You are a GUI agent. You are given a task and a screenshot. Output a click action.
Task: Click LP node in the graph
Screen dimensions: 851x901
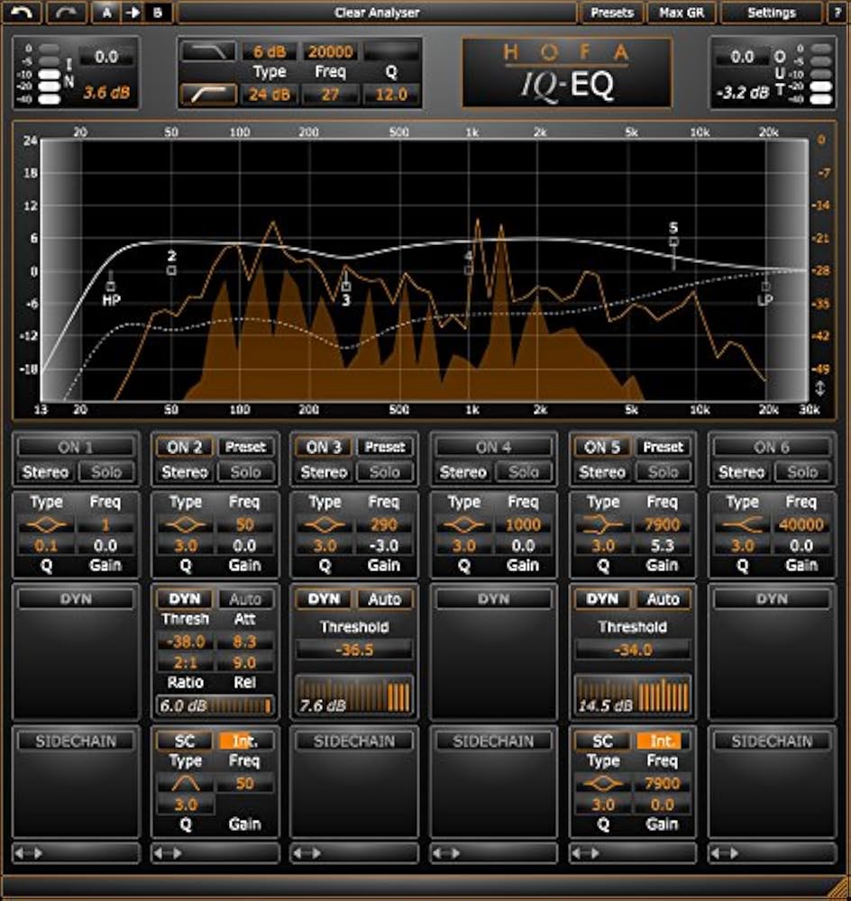[x=765, y=287]
